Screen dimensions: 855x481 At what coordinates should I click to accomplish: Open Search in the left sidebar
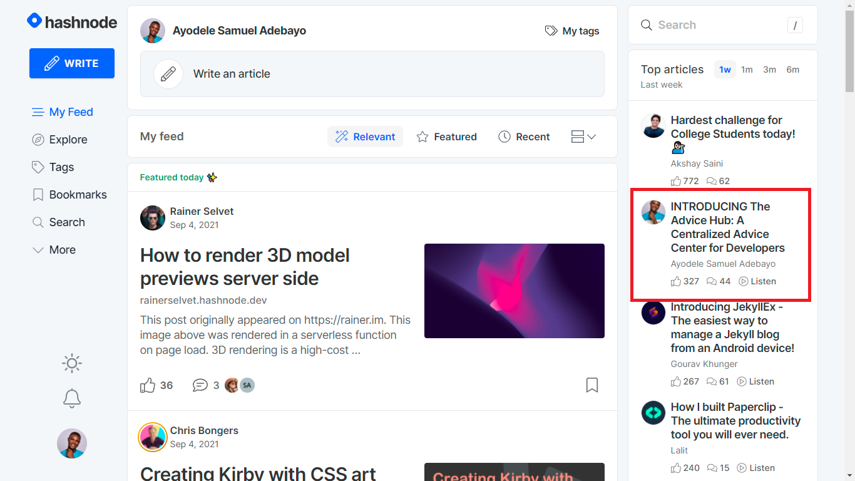(x=59, y=222)
